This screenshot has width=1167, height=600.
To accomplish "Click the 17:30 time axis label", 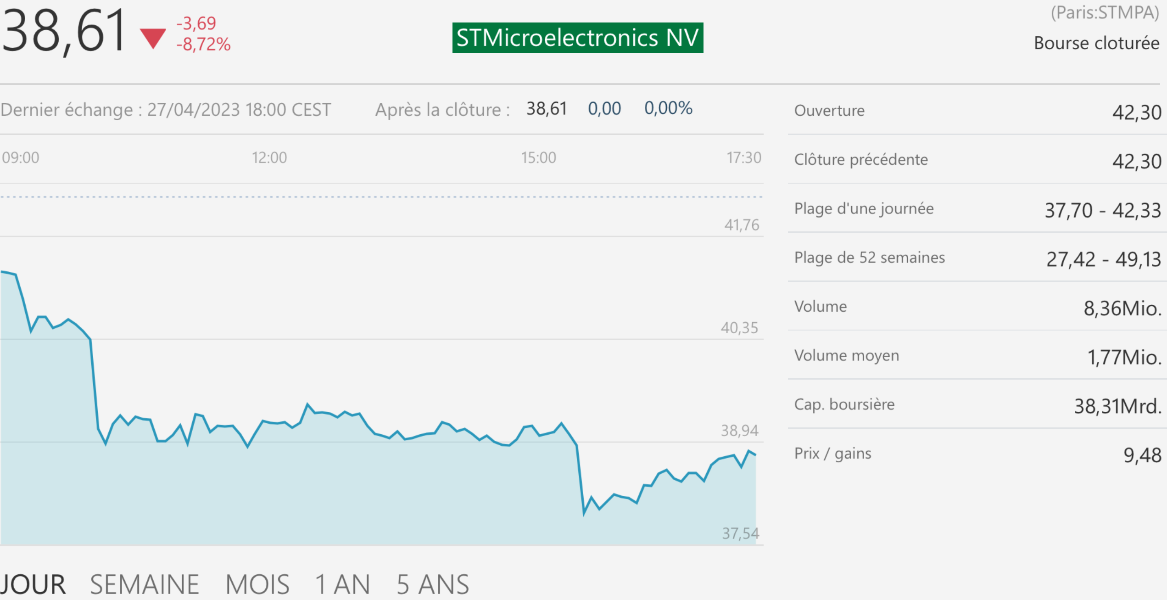I will click(x=744, y=158).
